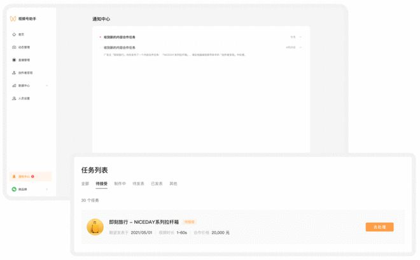
Task: Switch to the 制作中 task tab
Action: coord(120,184)
